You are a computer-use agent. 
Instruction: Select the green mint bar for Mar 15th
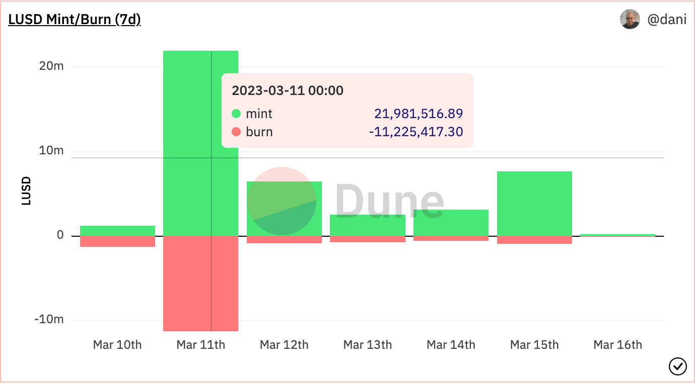[x=534, y=204]
